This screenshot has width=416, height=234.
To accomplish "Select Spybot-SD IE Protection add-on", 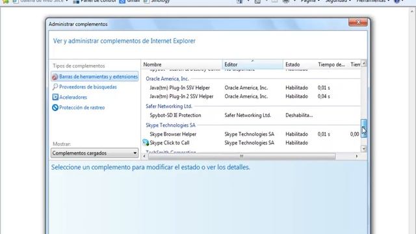I will coord(251,116).
